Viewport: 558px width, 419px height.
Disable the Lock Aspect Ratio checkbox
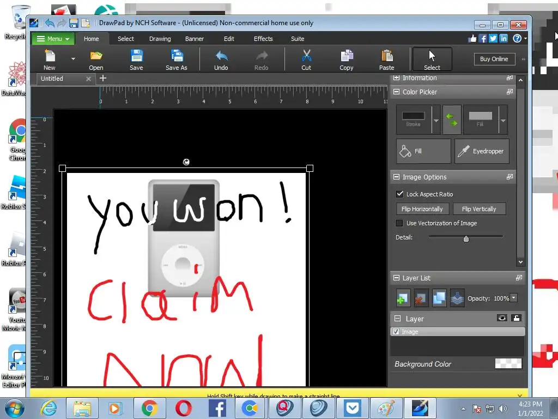pyautogui.click(x=399, y=194)
